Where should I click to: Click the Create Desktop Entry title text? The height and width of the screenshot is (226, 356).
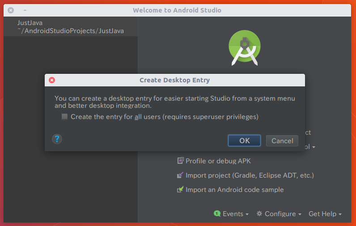coord(174,80)
